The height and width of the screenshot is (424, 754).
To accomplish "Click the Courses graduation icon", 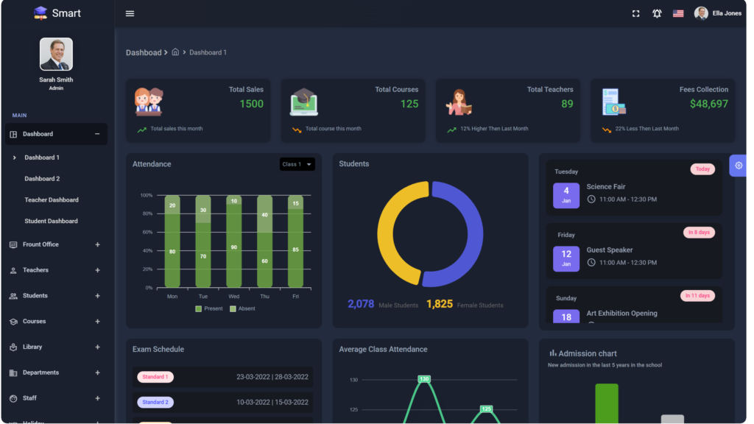I will point(13,321).
